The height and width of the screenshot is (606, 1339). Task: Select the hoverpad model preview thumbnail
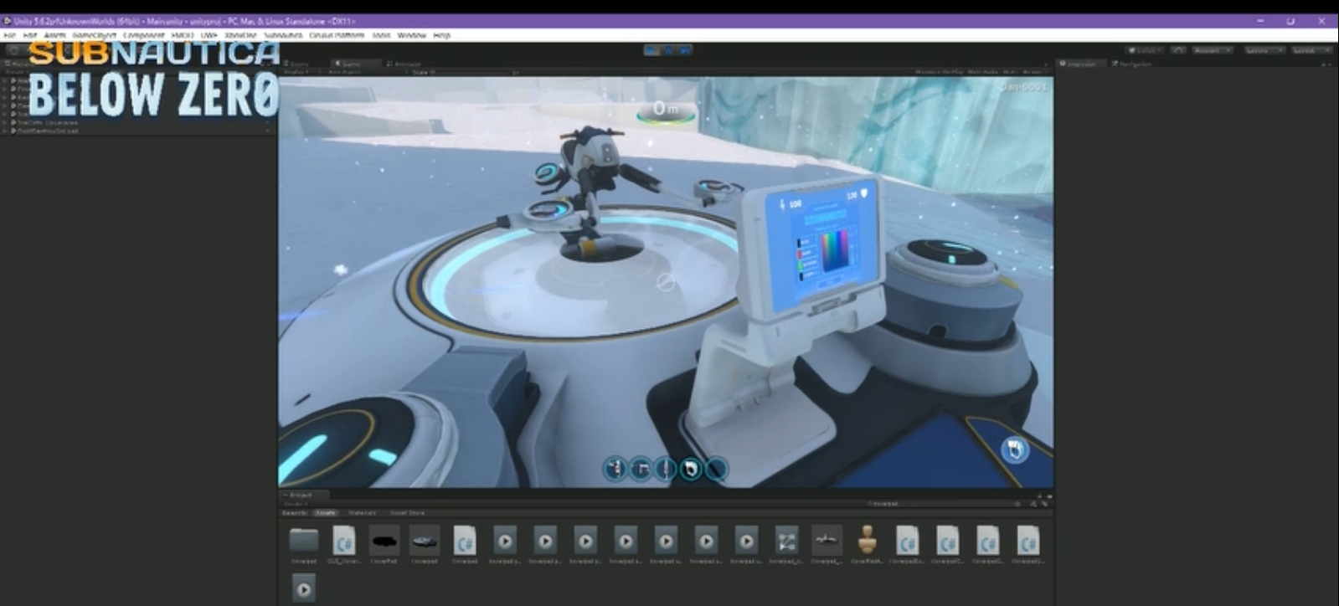(425, 541)
